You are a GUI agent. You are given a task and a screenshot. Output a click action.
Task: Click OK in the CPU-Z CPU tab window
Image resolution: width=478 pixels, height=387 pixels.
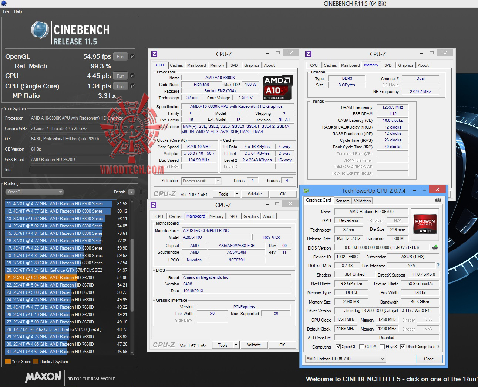(x=283, y=194)
